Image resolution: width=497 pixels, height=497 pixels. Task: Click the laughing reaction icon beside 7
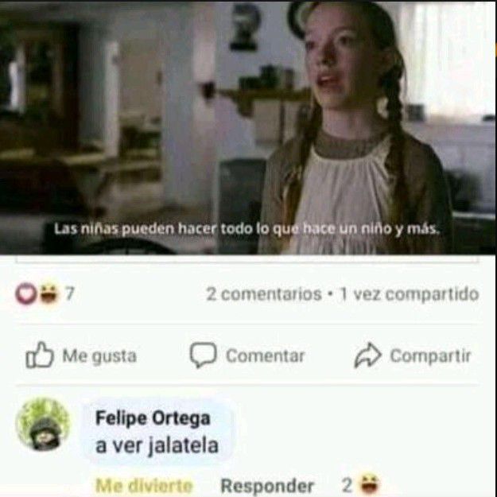(x=49, y=293)
